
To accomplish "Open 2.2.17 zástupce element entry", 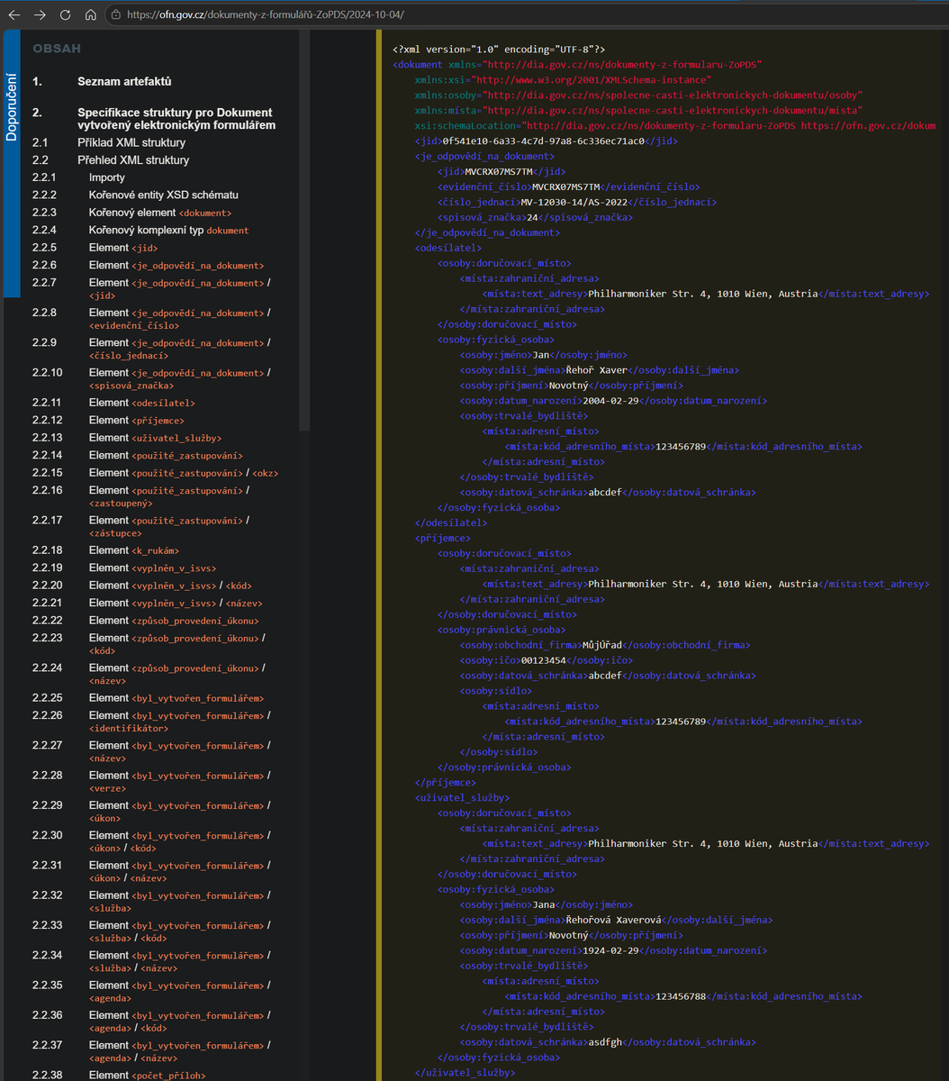I will pyautogui.click(x=169, y=526).
